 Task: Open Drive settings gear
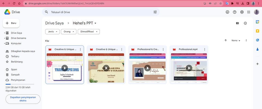(242, 12)
